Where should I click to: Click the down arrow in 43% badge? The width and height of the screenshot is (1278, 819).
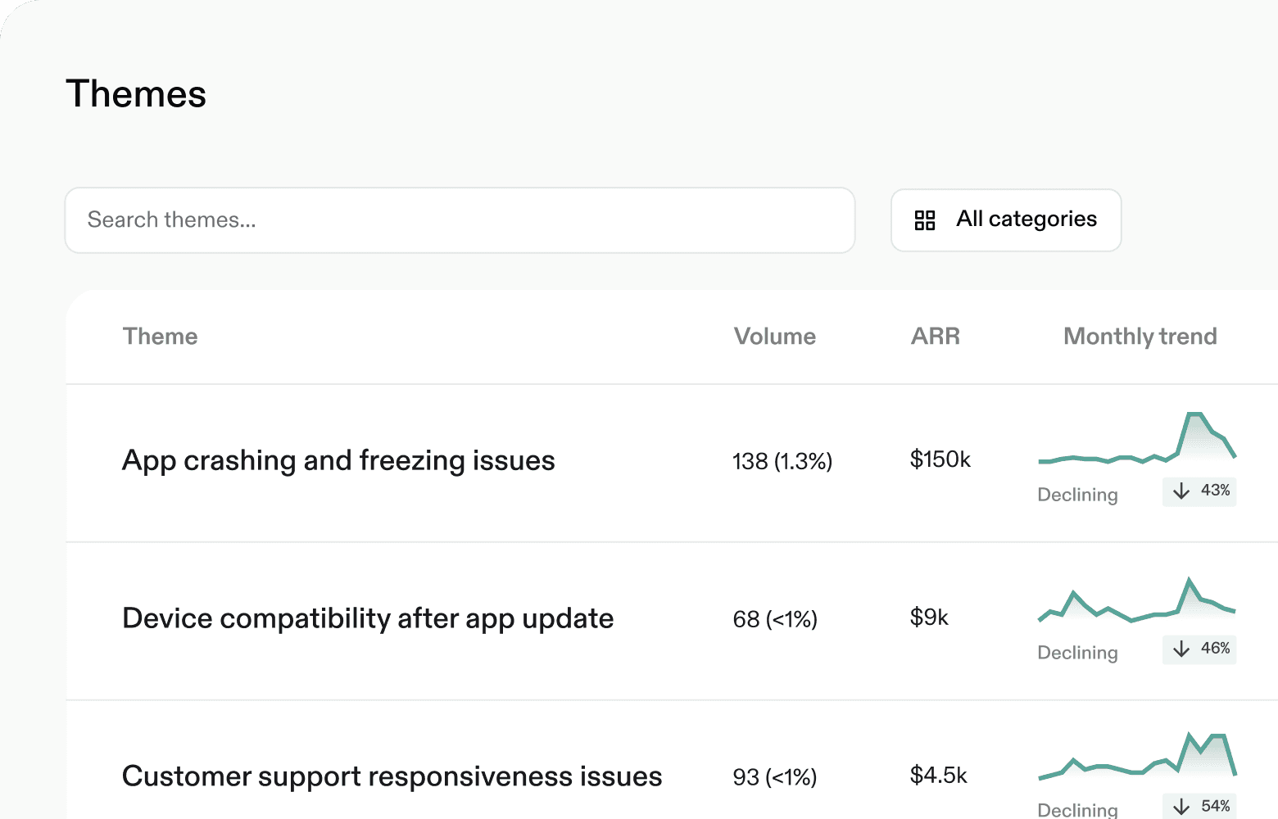pos(1181,491)
